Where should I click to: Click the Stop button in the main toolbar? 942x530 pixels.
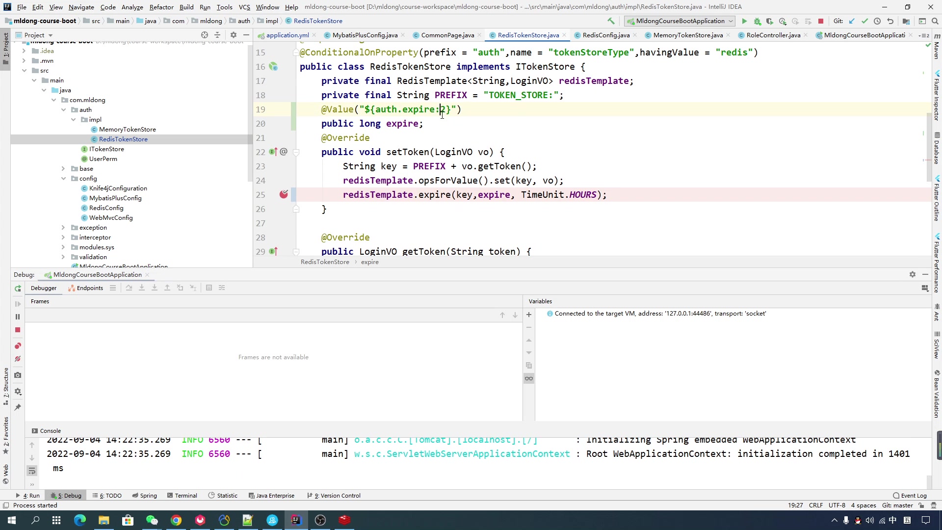[821, 21]
